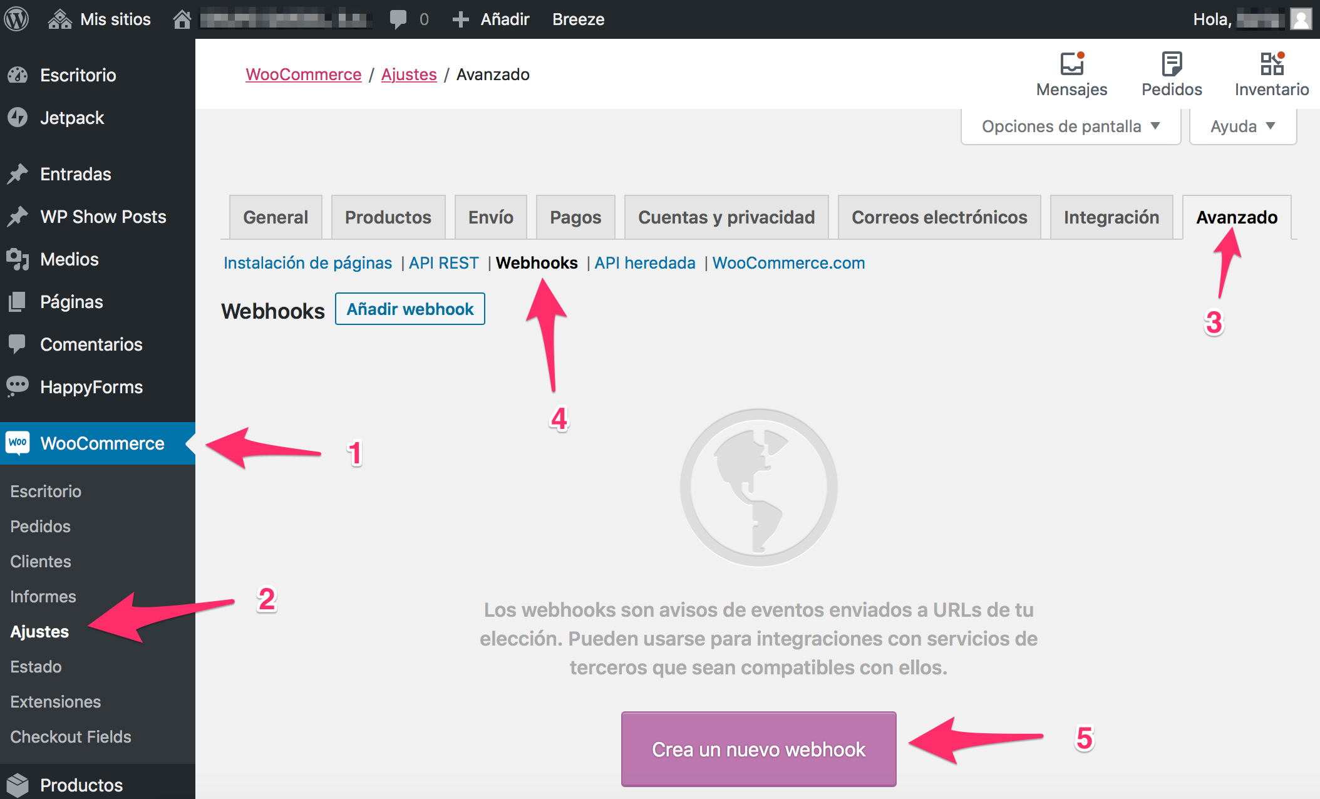Open the Ajustes submenu item
Viewport: 1320px width, 799px height.
tap(39, 632)
